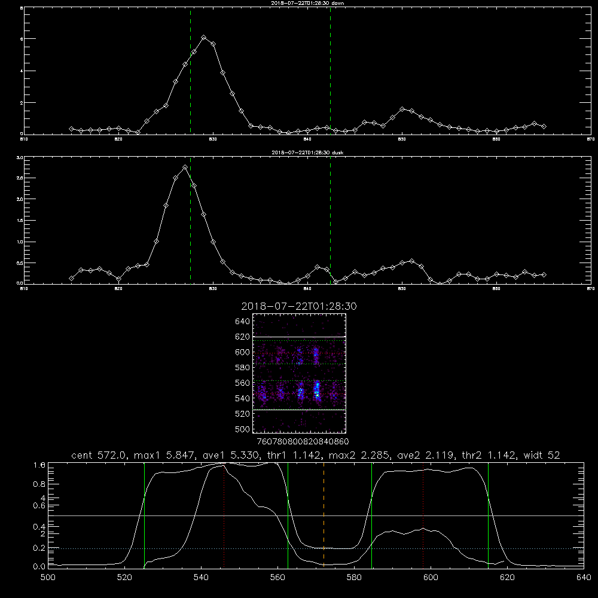Click the heatmap x-axis label string 760780800820840860
The image size is (598, 598).
303,442
